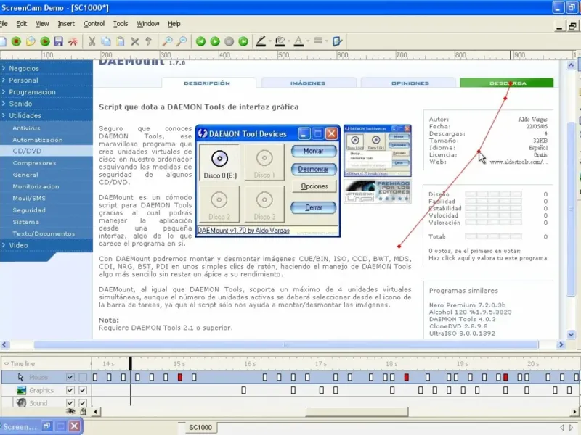Skip to the end with the green forward button
This screenshot has width=581, height=435.
pyautogui.click(x=243, y=41)
